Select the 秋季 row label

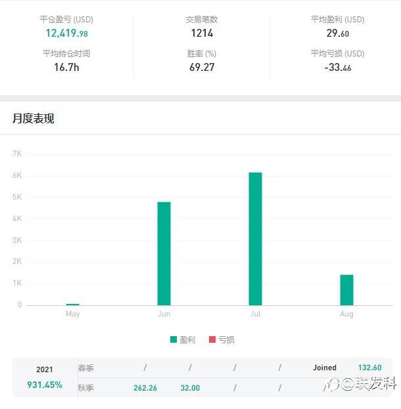[x=85, y=388]
